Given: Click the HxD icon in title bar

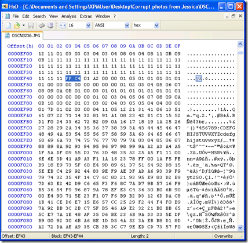Looking at the screenshot, I should 5,7.
